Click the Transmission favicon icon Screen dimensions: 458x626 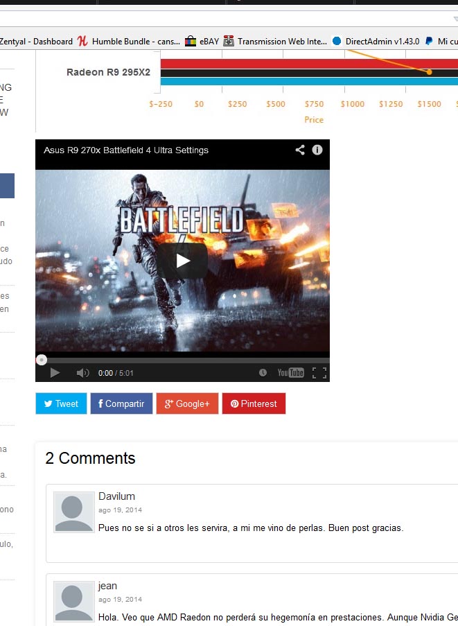[x=229, y=41]
